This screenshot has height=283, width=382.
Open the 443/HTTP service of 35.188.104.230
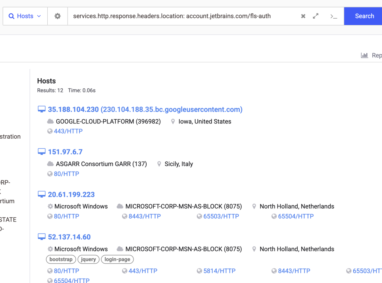68,131
